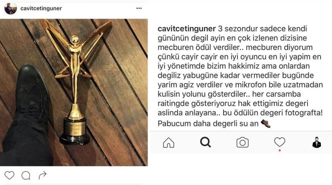Tap caption line "Pabucum daha degerli su an"

[208, 124]
